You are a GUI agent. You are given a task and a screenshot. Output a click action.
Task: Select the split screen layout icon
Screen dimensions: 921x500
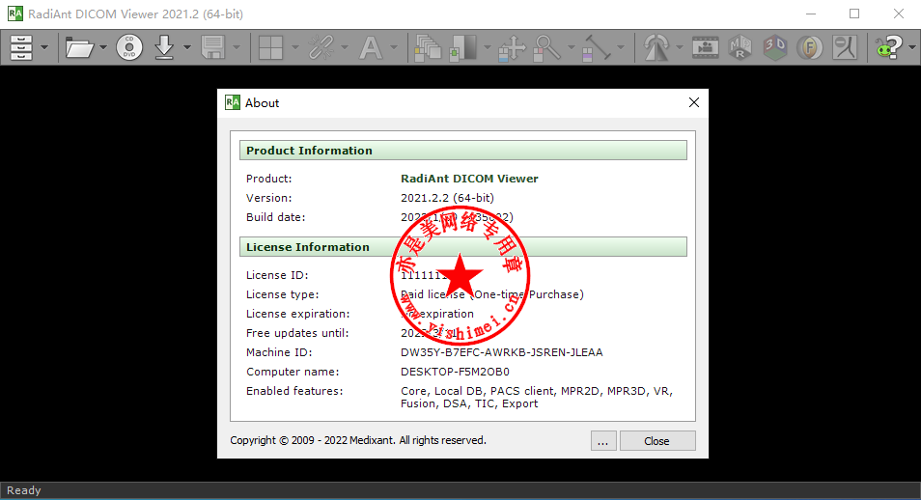pyautogui.click(x=270, y=47)
